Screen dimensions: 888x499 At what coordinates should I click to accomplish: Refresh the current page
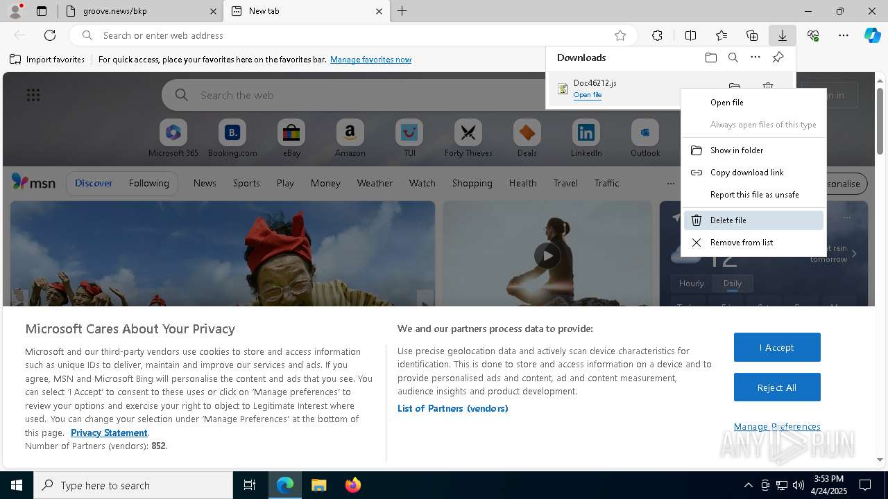(x=50, y=35)
